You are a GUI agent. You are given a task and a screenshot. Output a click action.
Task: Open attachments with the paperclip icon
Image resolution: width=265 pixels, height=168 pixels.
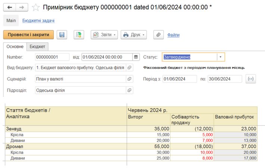159,35
